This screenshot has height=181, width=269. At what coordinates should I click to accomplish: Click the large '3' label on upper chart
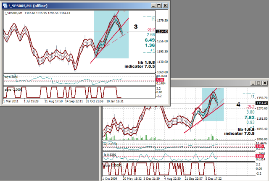pos(136,27)
